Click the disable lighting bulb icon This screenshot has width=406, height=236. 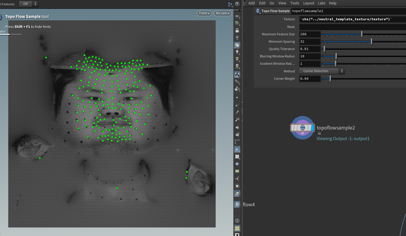(x=237, y=38)
